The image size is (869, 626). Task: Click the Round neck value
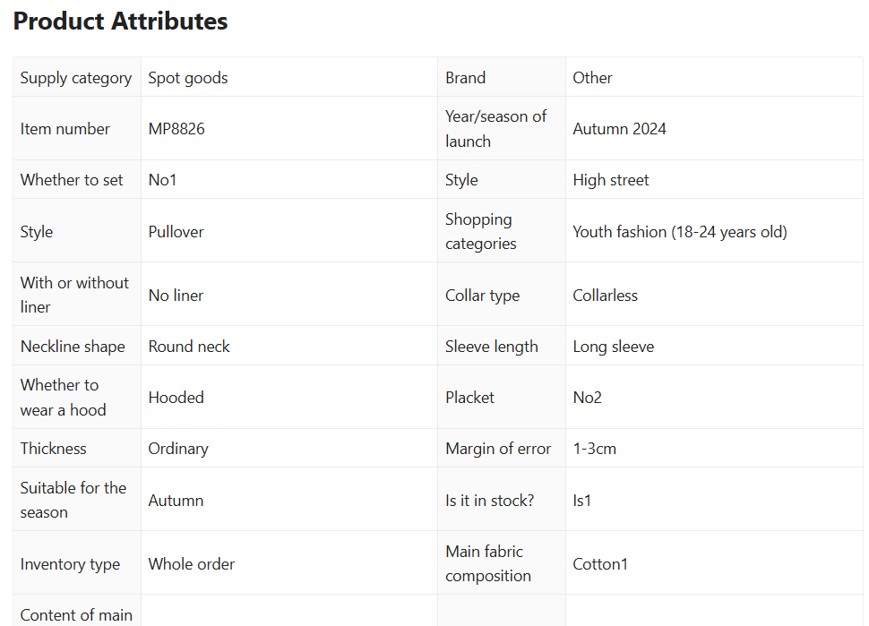click(x=189, y=347)
